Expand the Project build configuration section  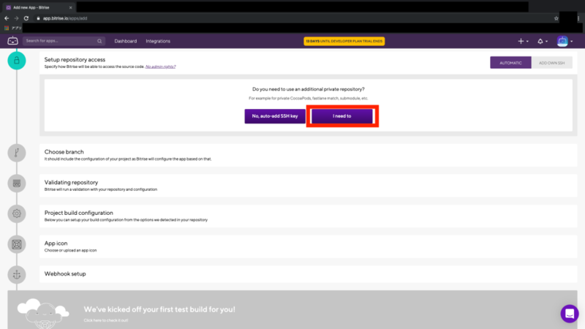(308, 216)
